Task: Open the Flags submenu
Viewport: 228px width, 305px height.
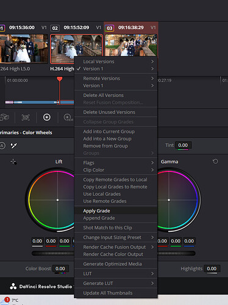Action: (x=116, y=163)
